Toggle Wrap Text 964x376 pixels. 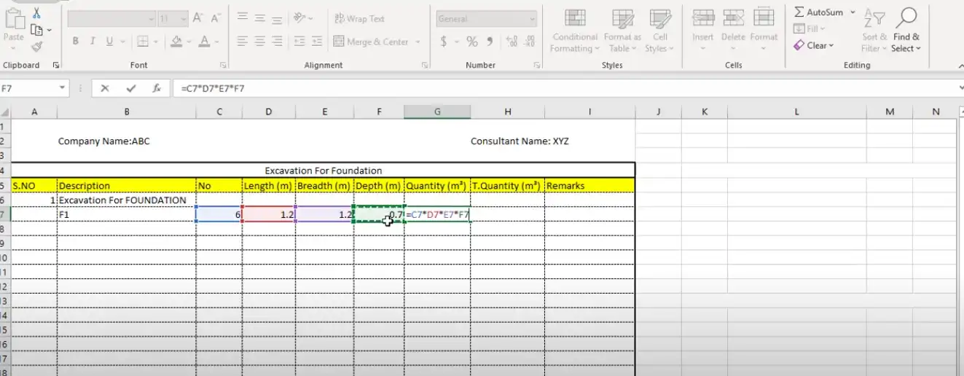tap(359, 18)
